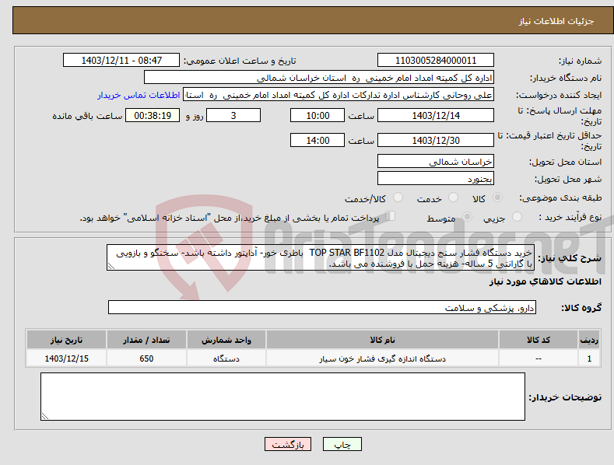Viewport: 614px width, 465px height.
Task: Click the quantity cell showing 650
Action: (146, 358)
